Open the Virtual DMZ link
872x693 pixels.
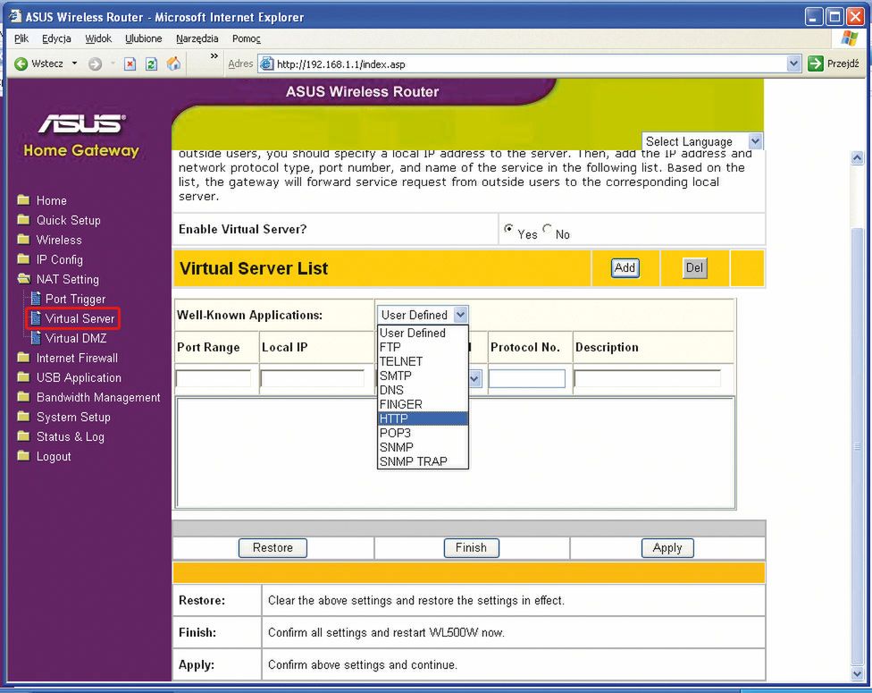pyautogui.click(x=76, y=338)
